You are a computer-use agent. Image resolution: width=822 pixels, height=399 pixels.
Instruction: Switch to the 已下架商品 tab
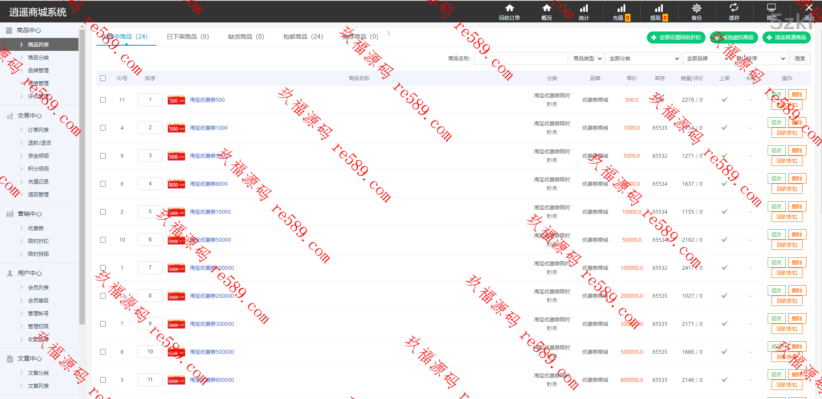coord(188,37)
